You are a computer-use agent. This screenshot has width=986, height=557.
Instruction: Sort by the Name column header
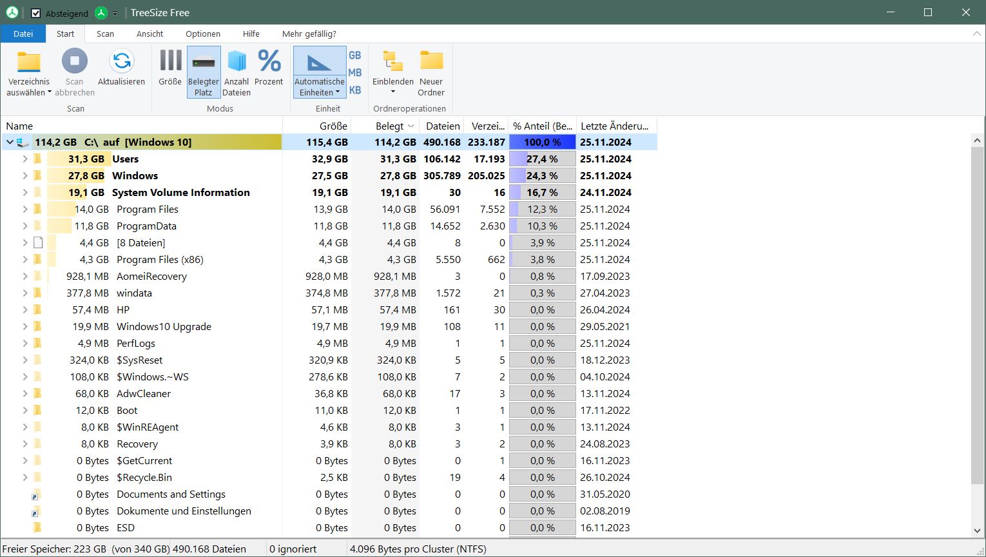click(142, 126)
